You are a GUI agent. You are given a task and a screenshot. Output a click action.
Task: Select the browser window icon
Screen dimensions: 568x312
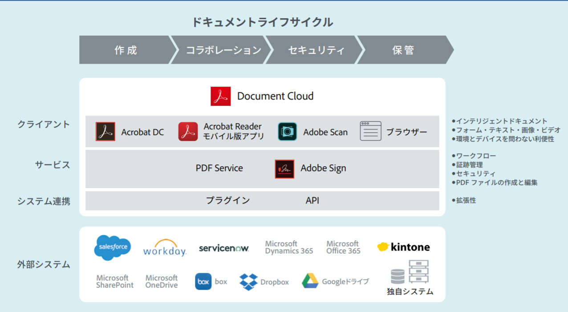[x=371, y=132]
